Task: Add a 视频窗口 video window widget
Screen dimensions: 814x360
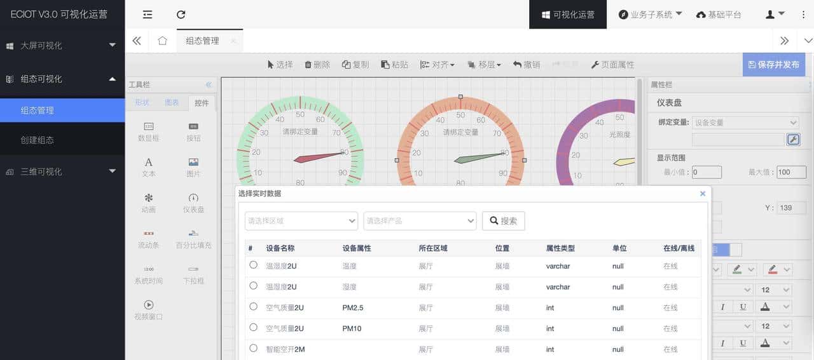Action: click(148, 310)
